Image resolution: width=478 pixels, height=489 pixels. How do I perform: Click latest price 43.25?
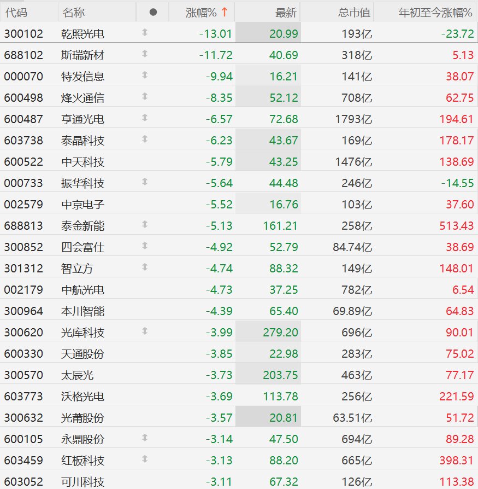click(284, 162)
